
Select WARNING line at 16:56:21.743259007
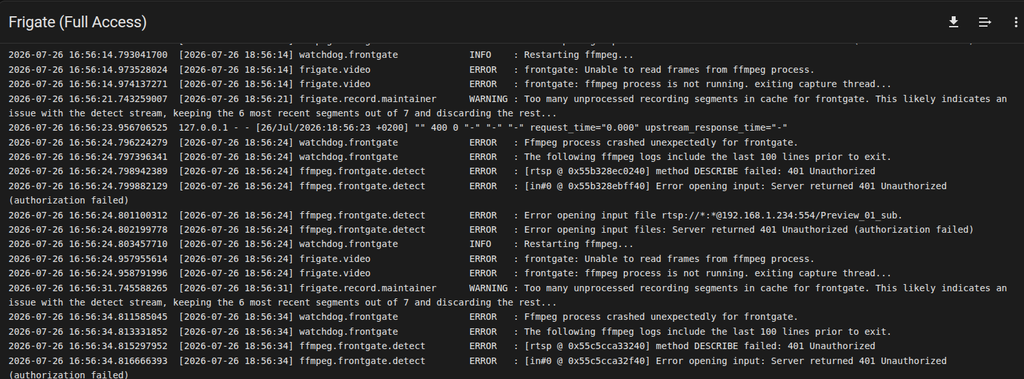click(508, 106)
